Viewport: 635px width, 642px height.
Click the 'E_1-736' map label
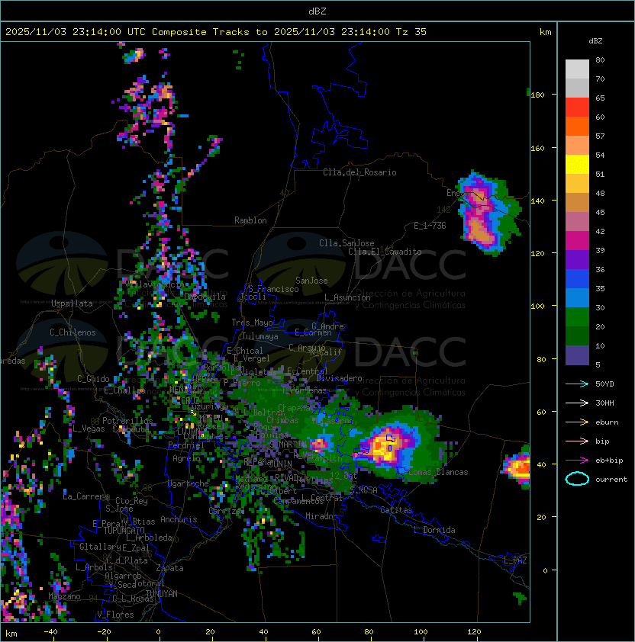coord(430,226)
